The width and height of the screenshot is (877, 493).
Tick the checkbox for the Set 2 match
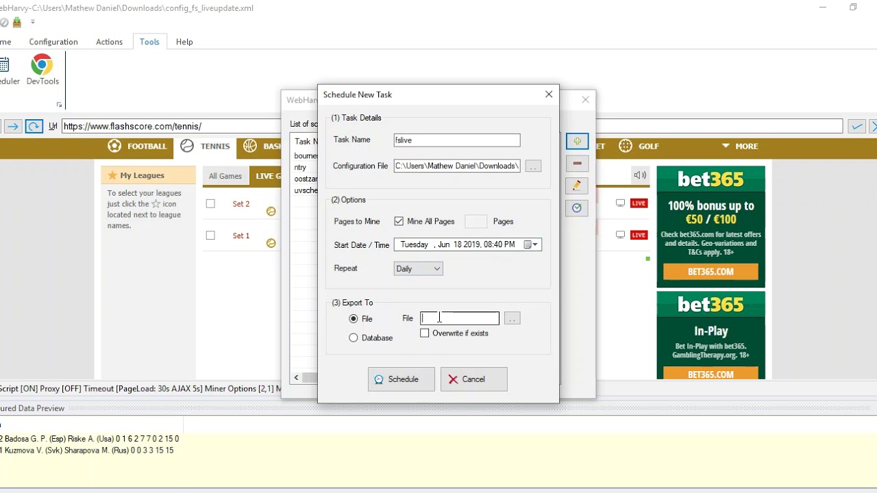point(210,203)
